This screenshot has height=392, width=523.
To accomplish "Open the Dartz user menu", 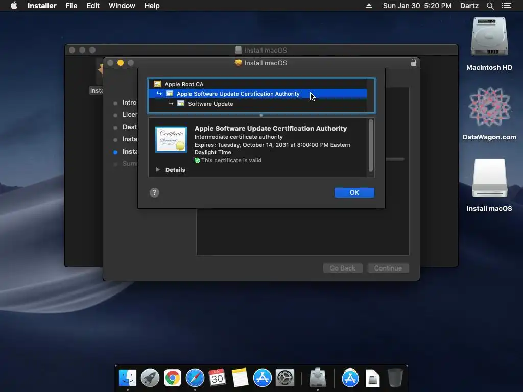I will pyautogui.click(x=469, y=6).
